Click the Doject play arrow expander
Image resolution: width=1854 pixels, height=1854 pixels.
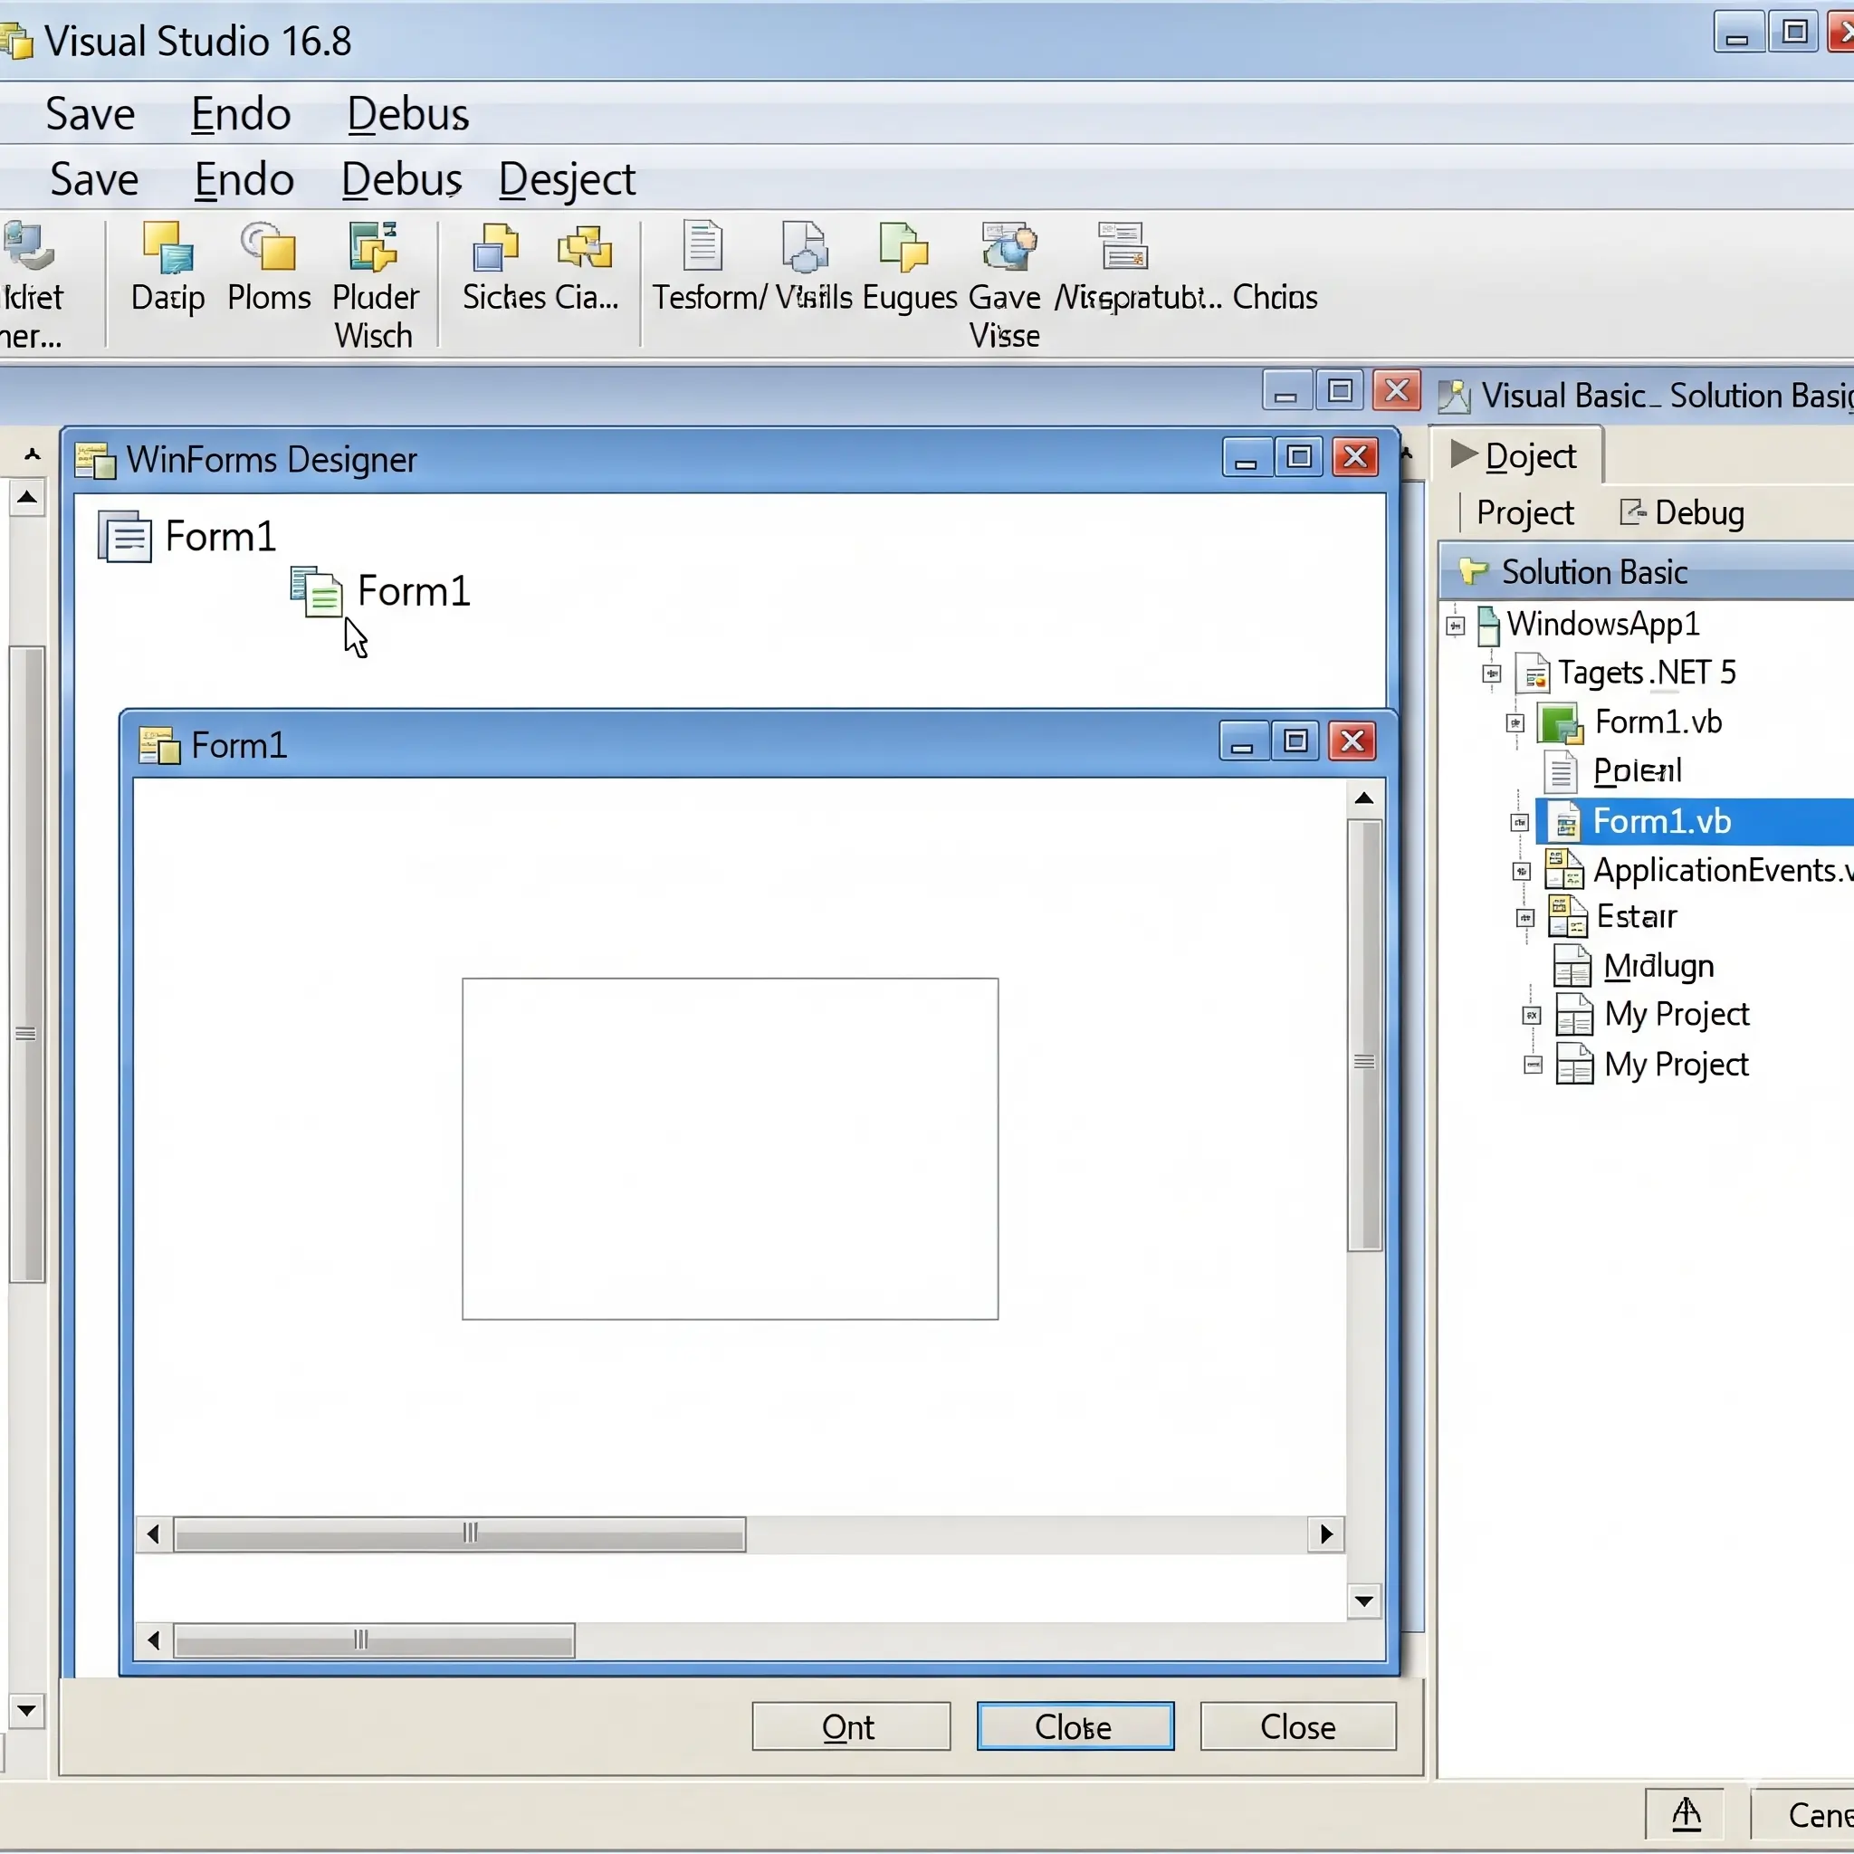[1464, 454]
